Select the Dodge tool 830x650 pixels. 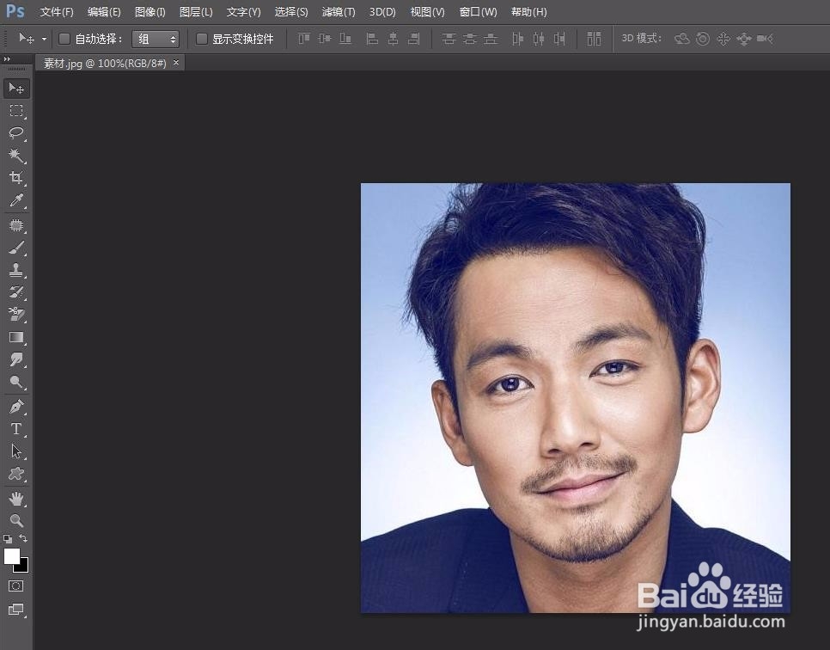16,382
